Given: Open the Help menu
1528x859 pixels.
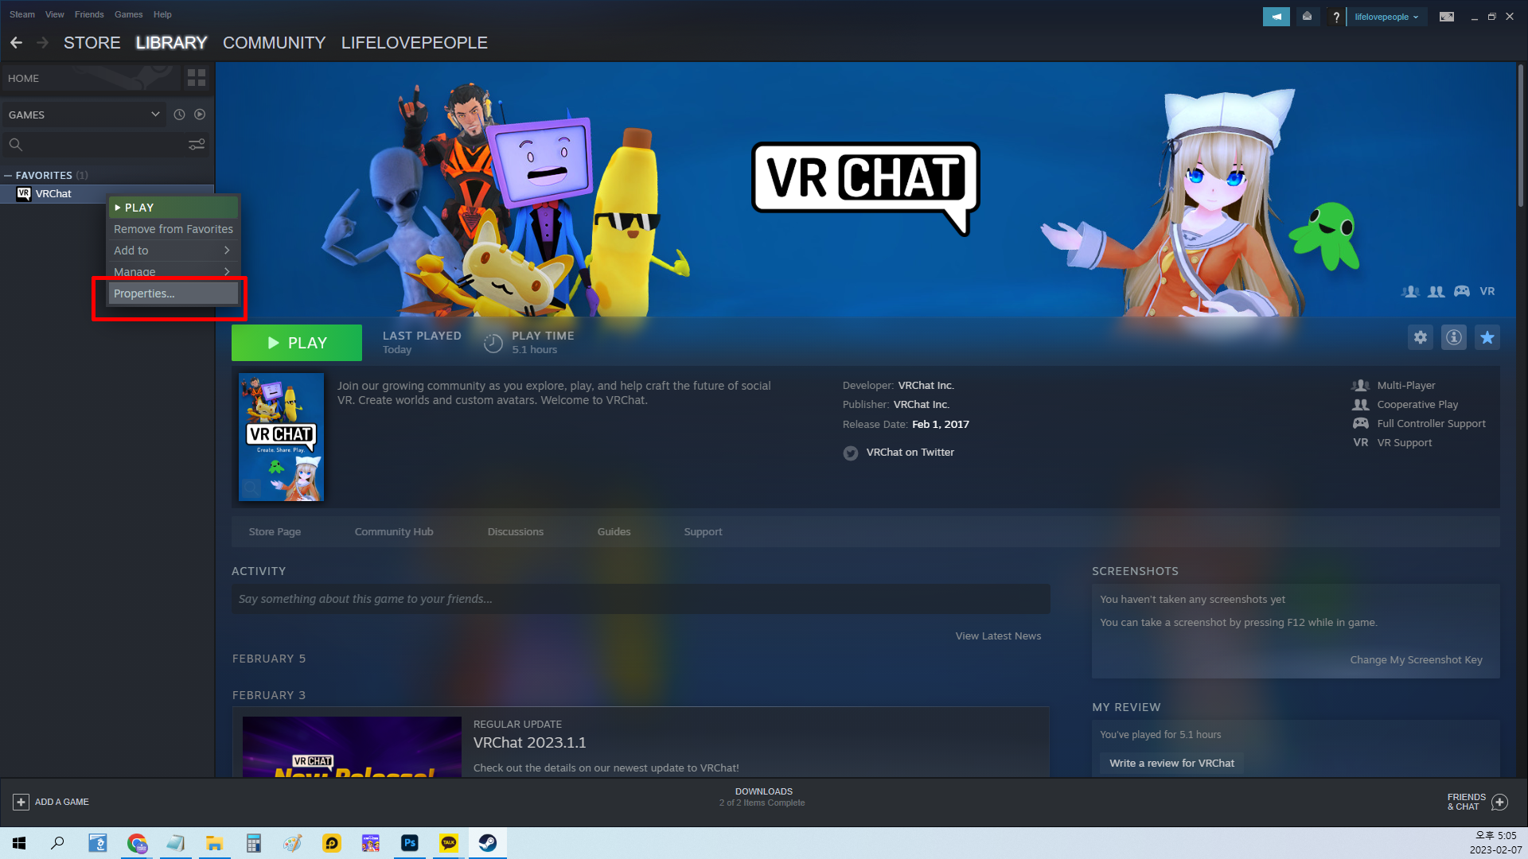Looking at the screenshot, I should [x=162, y=14].
